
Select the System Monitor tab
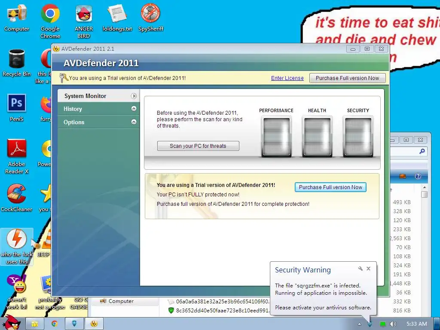pyautogui.click(x=98, y=96)
